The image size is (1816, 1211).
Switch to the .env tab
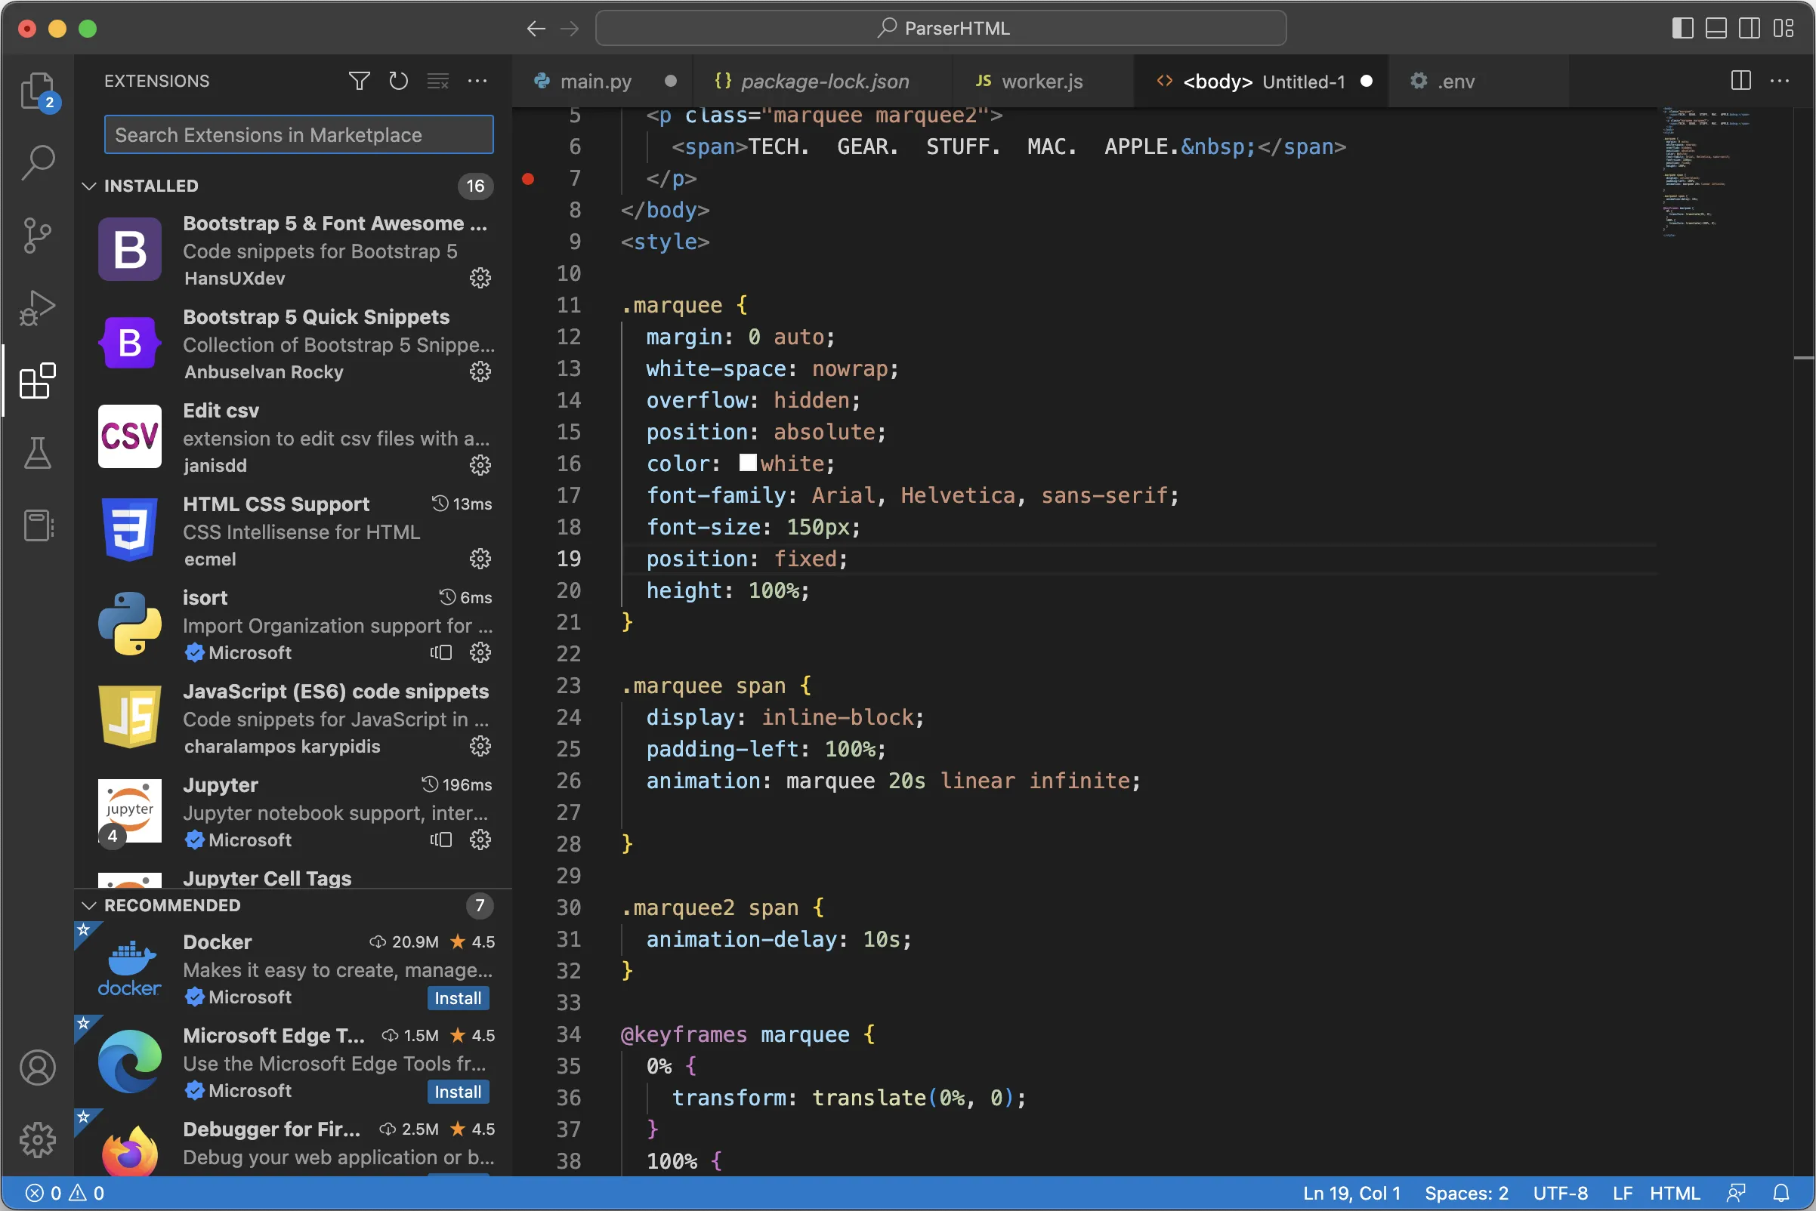(x=1478, y=81)
